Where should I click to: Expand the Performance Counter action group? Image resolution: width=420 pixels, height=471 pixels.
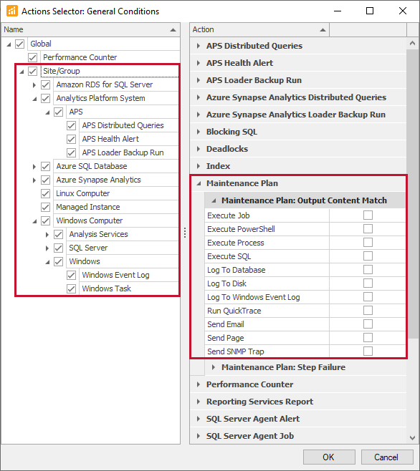199,384
